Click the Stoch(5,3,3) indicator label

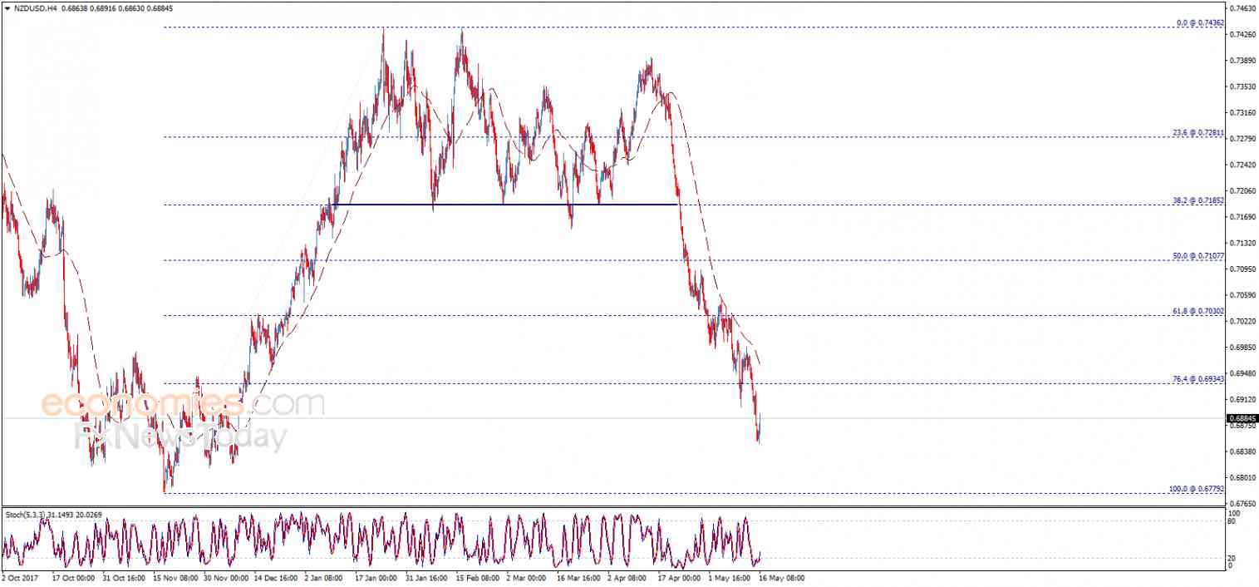27,515
